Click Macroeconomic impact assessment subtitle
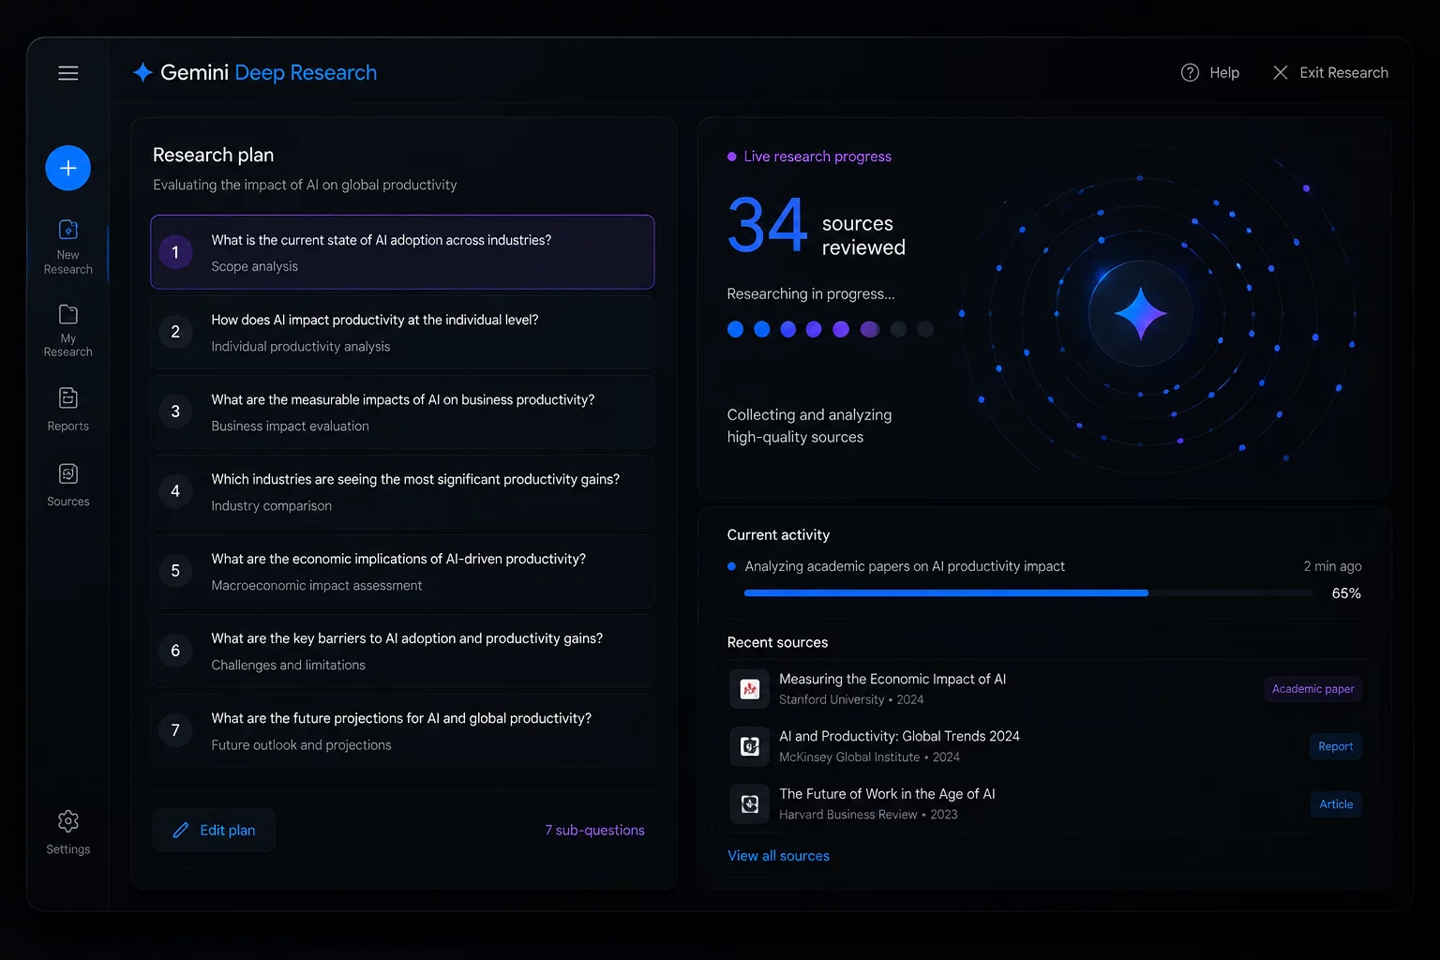1440x960 pixels. 316,585
